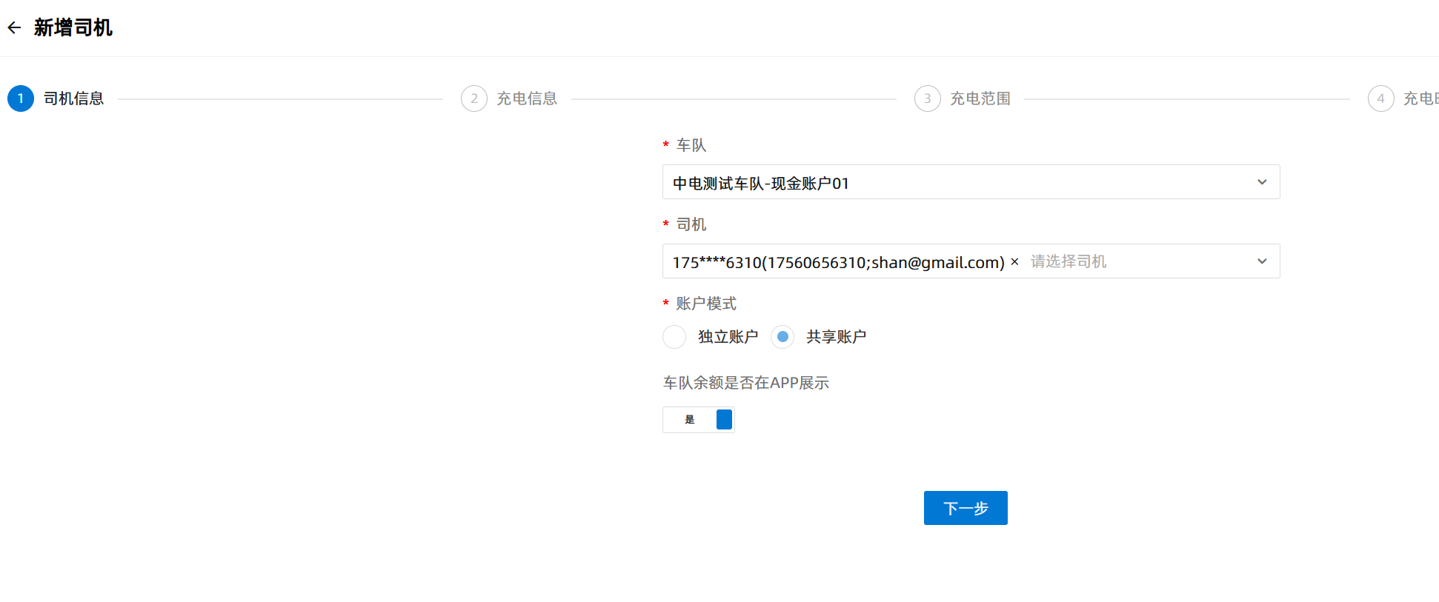Click the back arrow beside 新增司机
The height and width of the screenshot is (602, 1439).
(x=14, y=28)
